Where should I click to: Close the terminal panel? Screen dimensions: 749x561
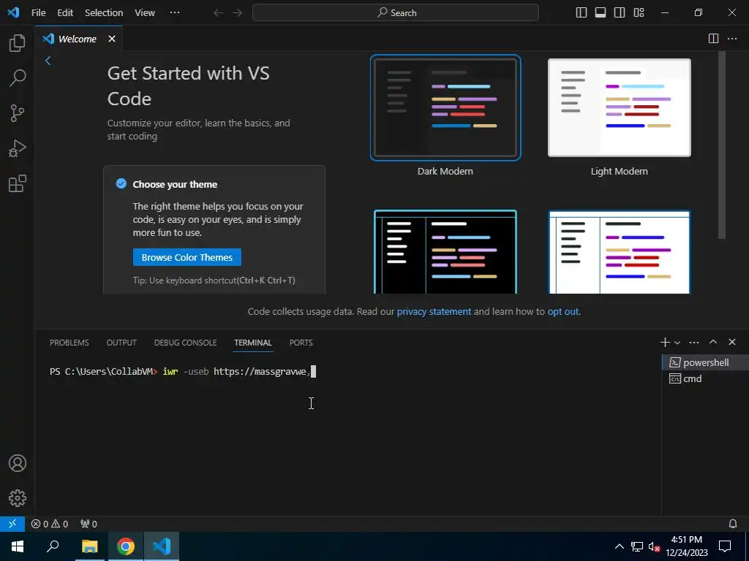(x=732, y=342)
